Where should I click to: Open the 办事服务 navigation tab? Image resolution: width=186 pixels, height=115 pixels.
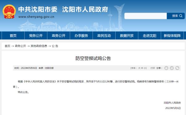tap(81, 36)
